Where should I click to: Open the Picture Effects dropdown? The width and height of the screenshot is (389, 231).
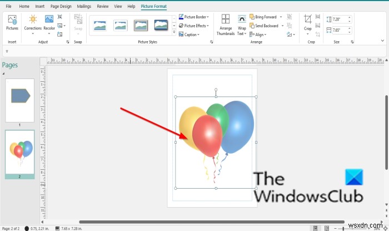[x=194, y=26]
